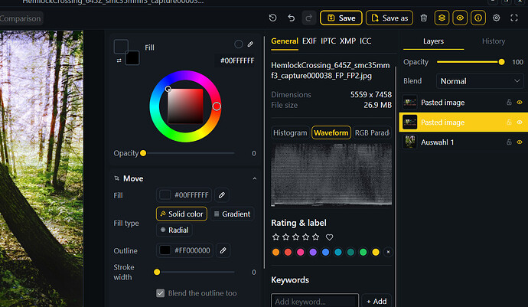The height and width of the screenshot is (307, 528).
Task: Mark image as favorite with heart icon
Action: click(x=329, y=237)
